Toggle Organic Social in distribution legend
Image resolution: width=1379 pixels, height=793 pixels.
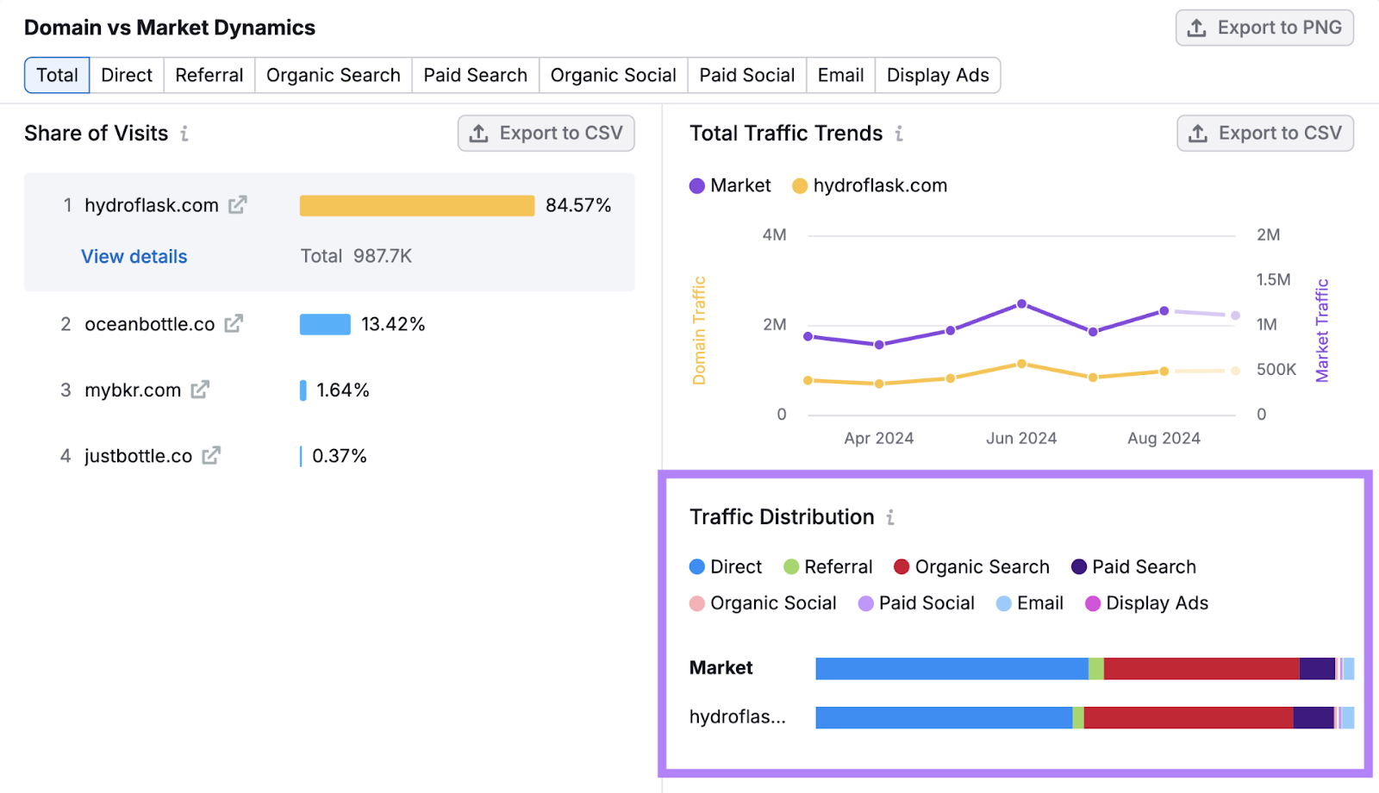pos(763,603)
